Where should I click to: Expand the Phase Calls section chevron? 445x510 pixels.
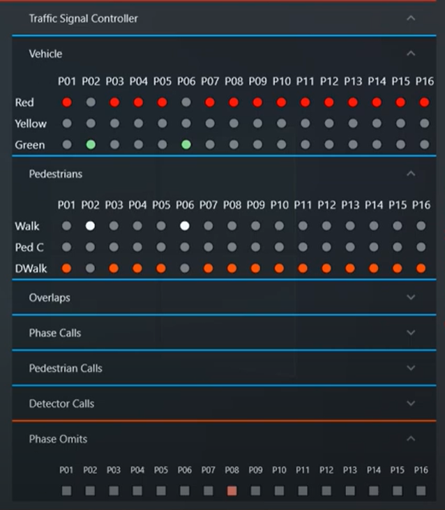tap(411, 333)
